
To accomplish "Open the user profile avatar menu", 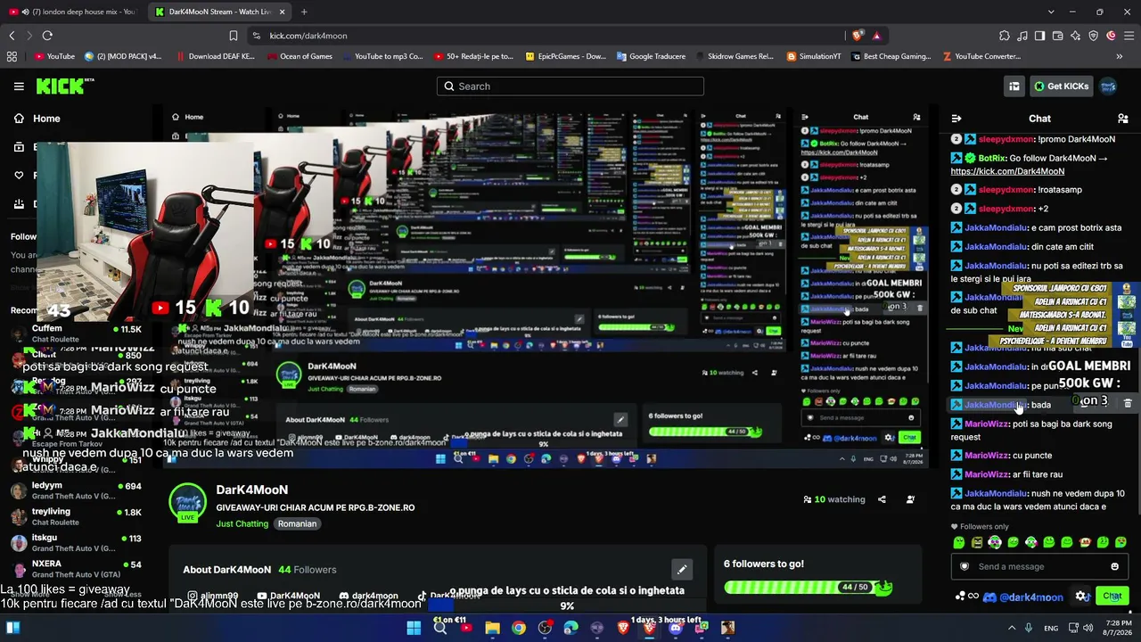I will point(1108,86).
